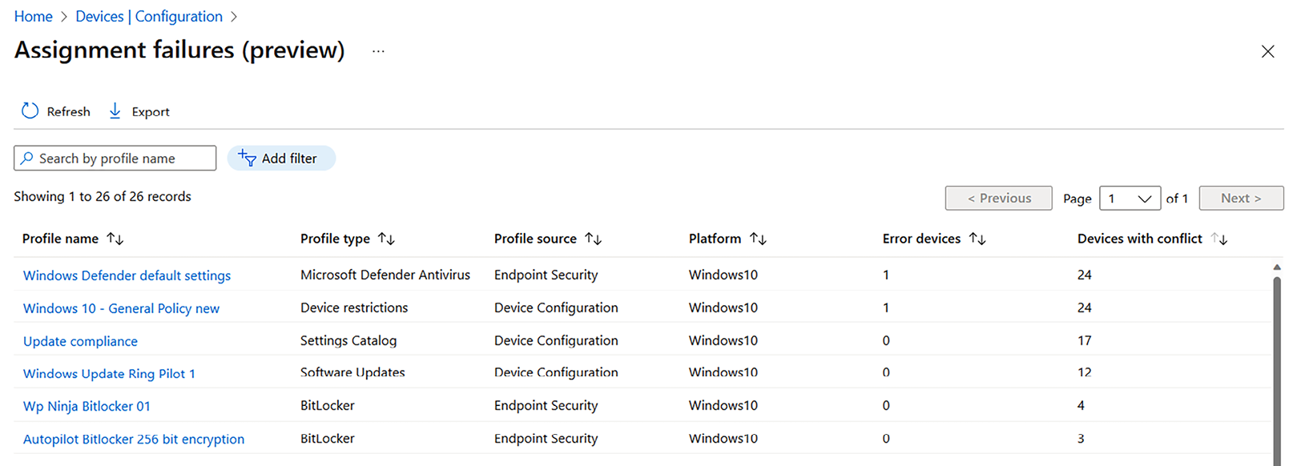The height and width of the screenshot is (466, 1297).
Task: Sort by Profile name column arrows
Action: (x=115, y=239)
